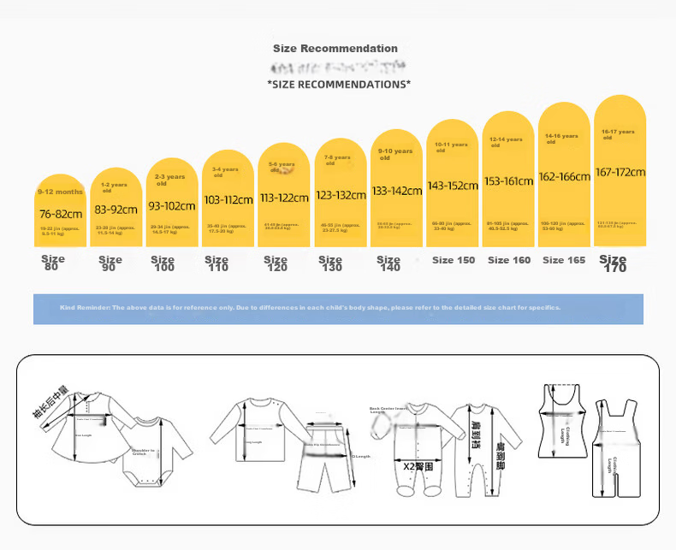Click the Size 150 label
676x550 pixels.
(x=454, y=260)
